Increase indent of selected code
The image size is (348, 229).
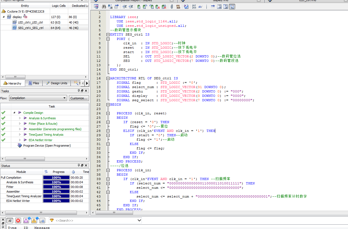coord(125,7)
